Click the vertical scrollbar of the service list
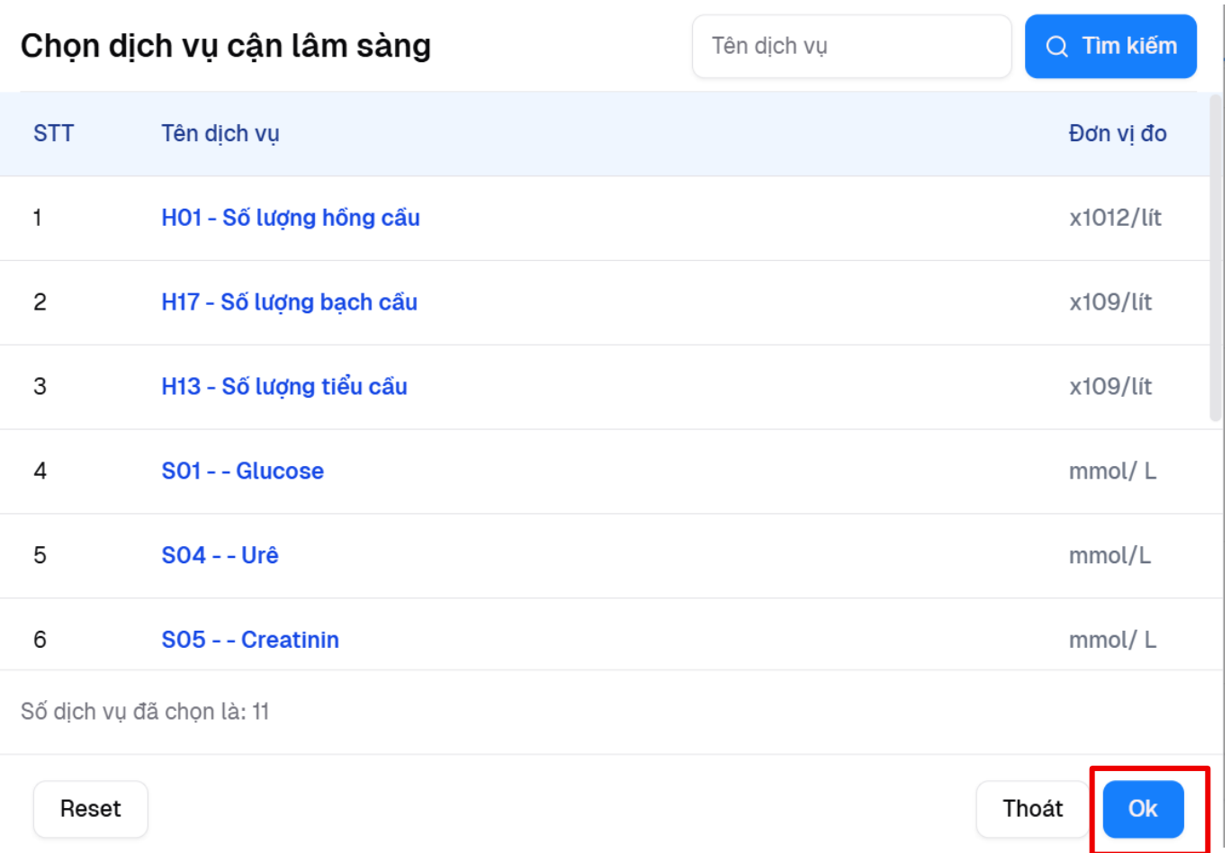 pyautogui.click(x=1216, y=258)
